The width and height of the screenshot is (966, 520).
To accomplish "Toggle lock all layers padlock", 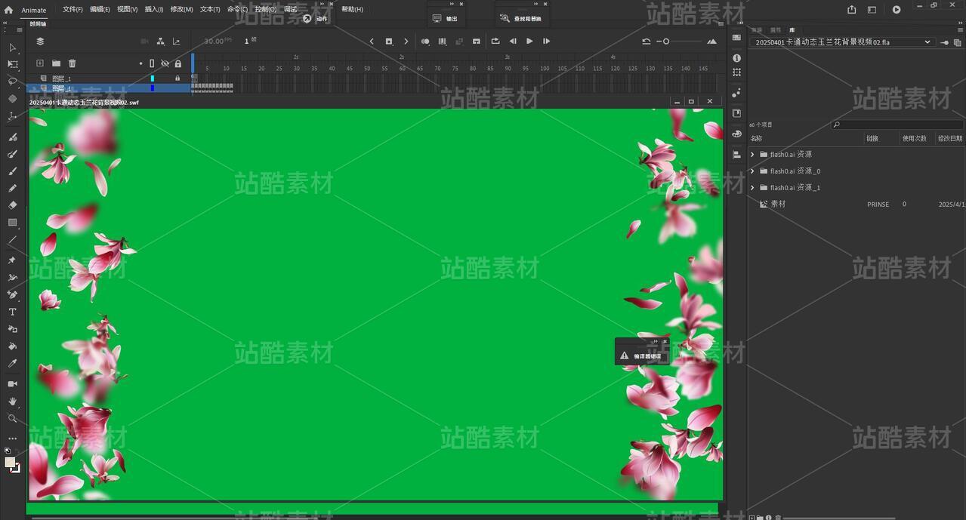I will pos(178,63).
